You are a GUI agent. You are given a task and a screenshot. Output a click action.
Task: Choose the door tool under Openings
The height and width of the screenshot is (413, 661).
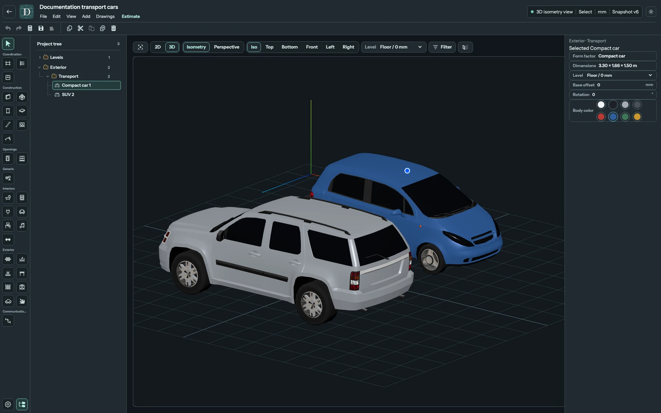coord(8,159)
